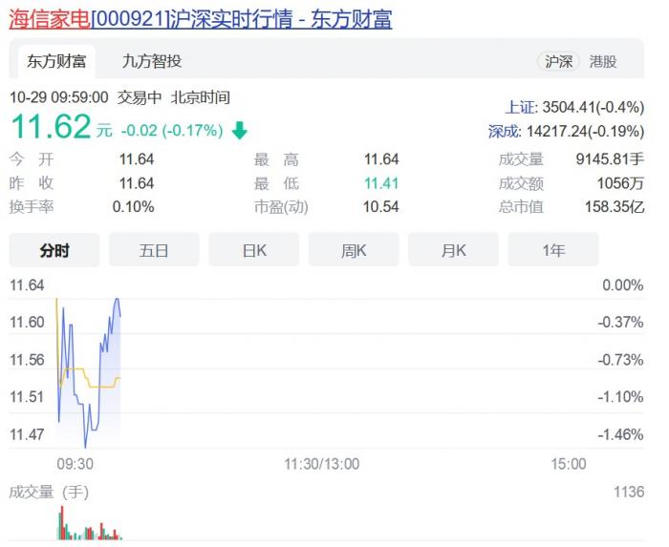Click the 深成 index link
The height and width of the screenshot is (547, 669).
pos(504,131)
